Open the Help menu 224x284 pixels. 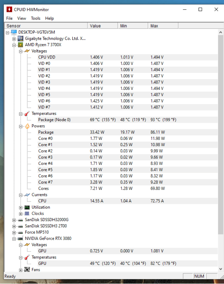[x=50, y=18]
